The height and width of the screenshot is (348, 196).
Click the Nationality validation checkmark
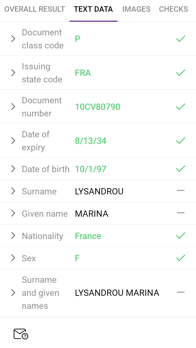point(181,236)
